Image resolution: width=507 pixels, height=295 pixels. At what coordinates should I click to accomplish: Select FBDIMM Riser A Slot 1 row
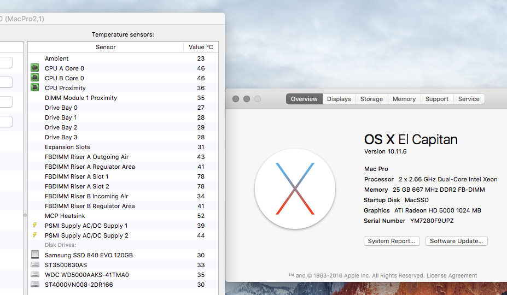pyautogui.click(x=123, y=176)
